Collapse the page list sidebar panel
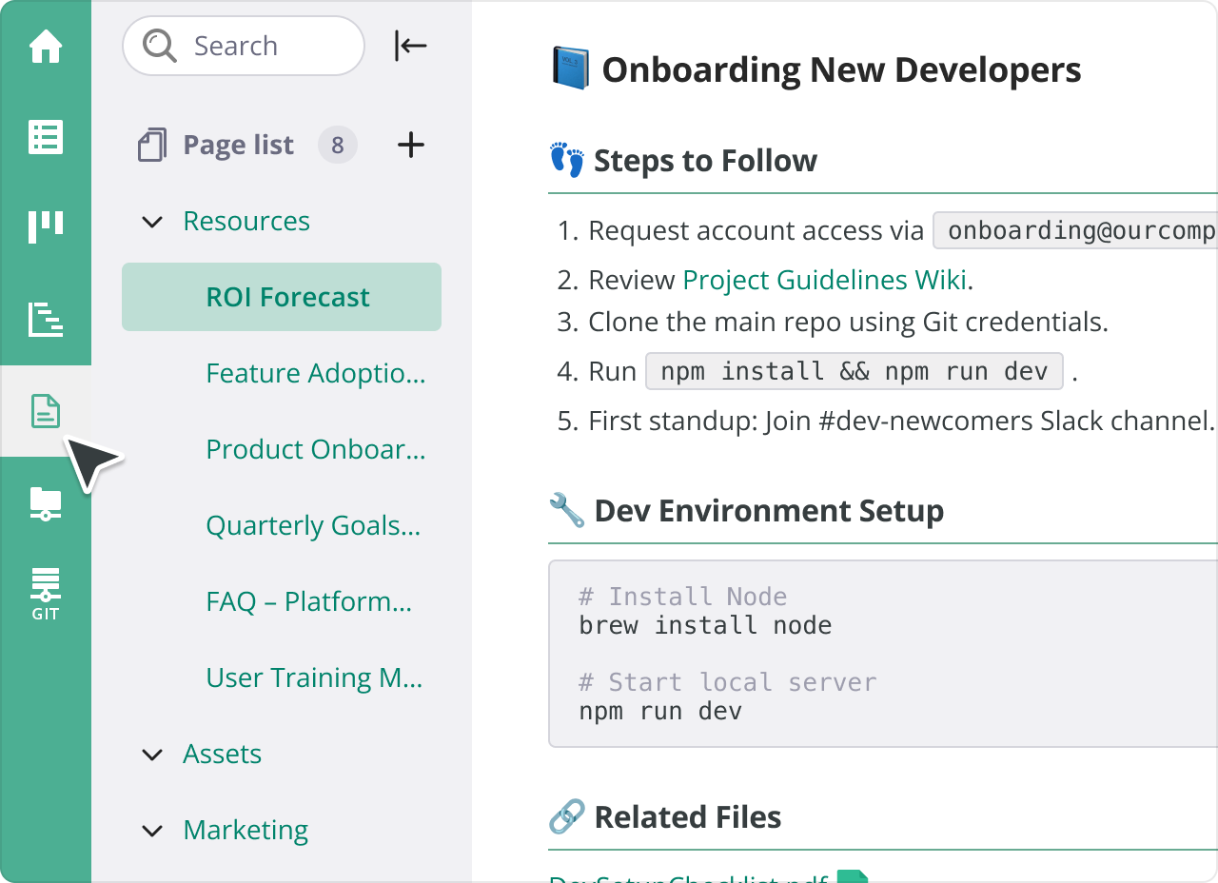 [x=410, y=46]
